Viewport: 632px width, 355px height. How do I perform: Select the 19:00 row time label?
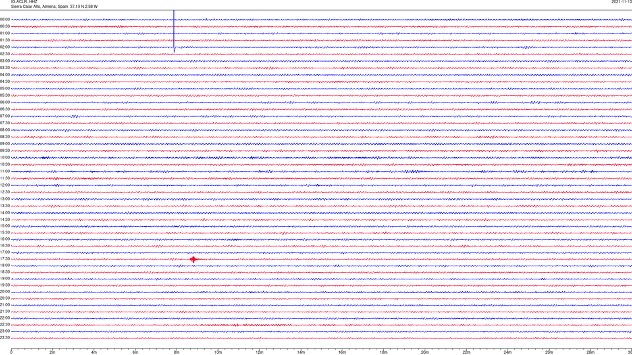pyautogui.click(x=5, y=278)
